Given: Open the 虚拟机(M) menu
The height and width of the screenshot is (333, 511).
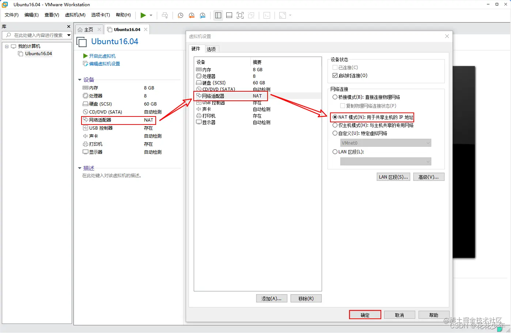Looking at the screenshot, I should pyautogui.click(x=75, y=15).
